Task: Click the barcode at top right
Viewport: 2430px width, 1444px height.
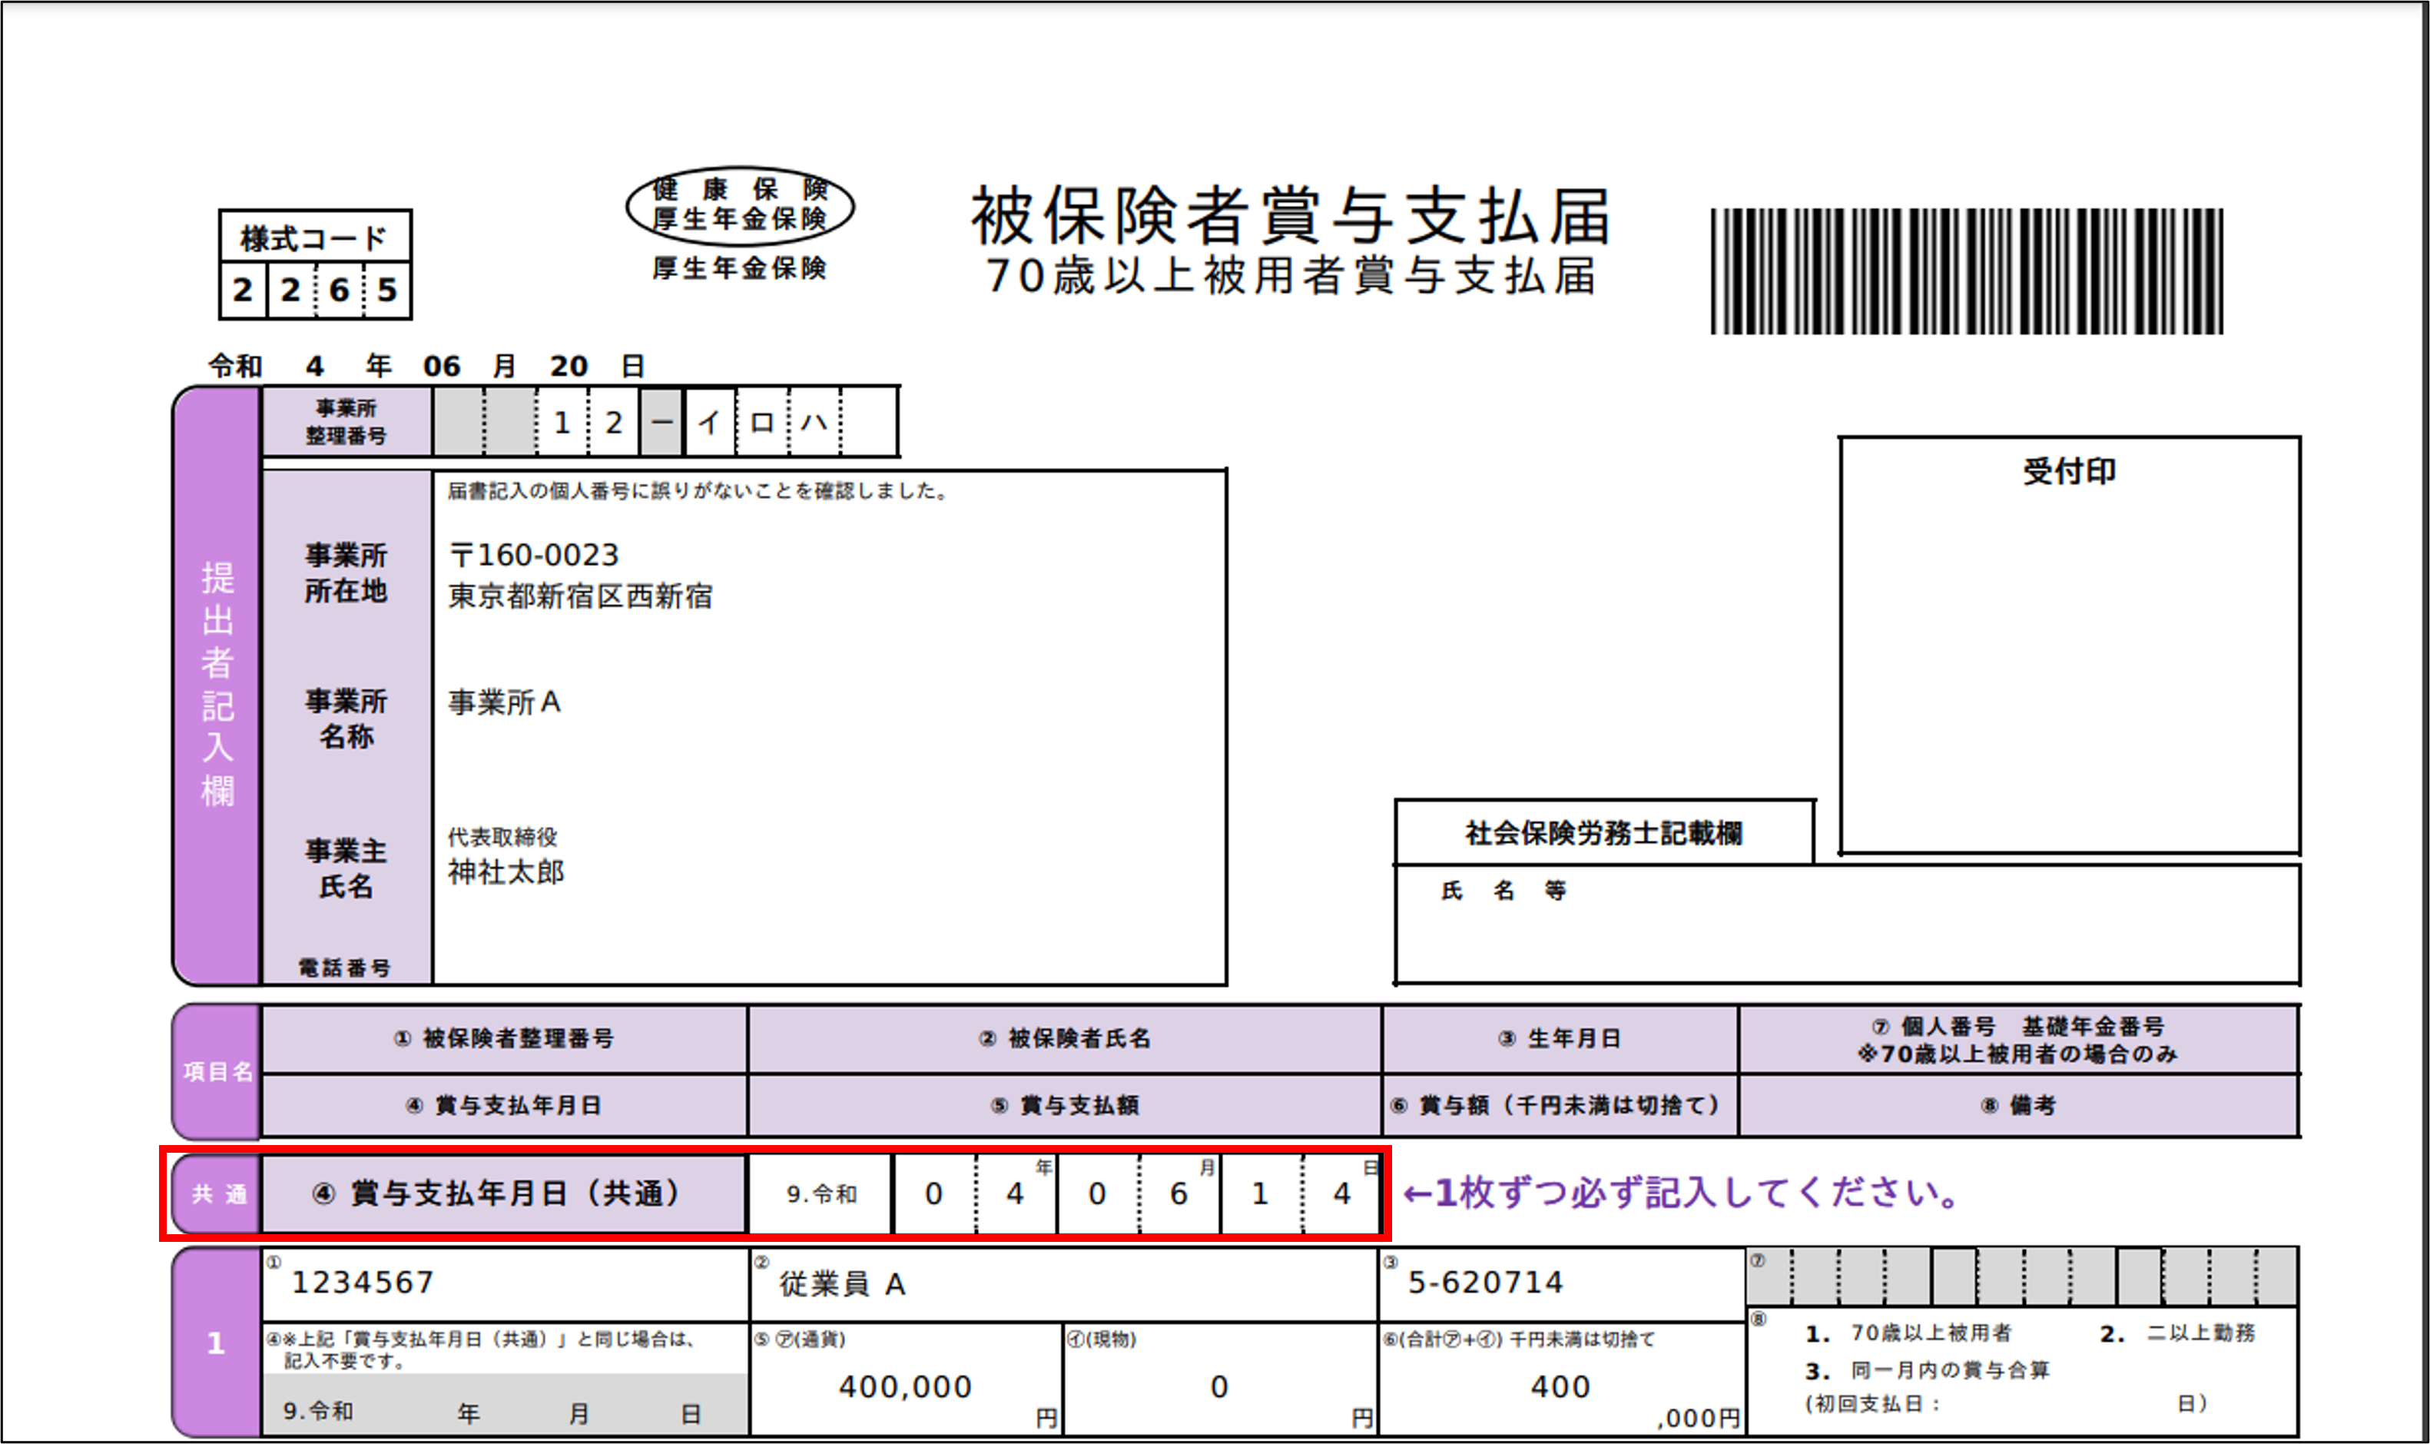Action: point(1967,271)
